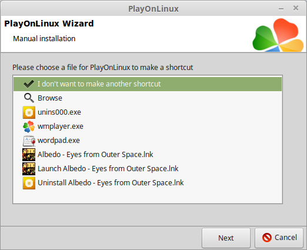Close the PlayOnLinux wizard window
Viewport: 307px width, 250px height.
(x=296, y=8)
